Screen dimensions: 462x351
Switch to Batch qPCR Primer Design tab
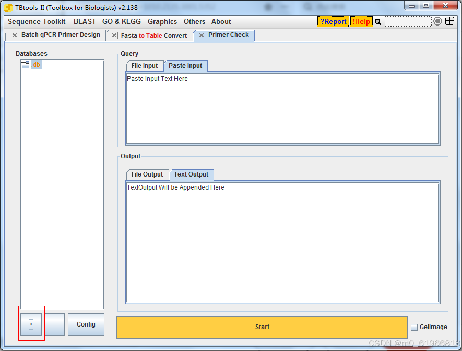point(61,35)
